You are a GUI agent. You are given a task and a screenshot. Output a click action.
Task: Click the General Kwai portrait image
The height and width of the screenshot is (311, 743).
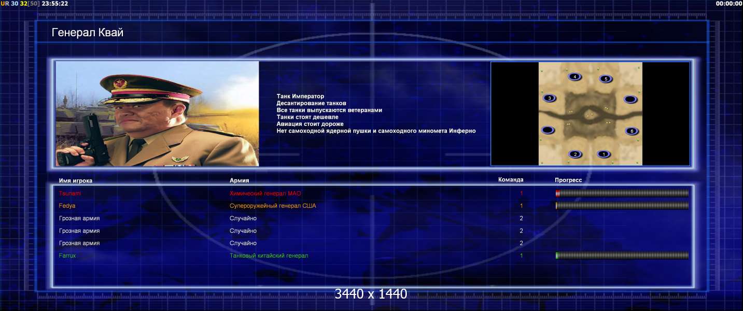157,114
